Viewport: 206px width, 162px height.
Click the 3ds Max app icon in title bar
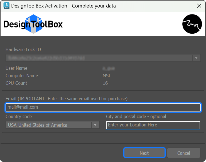[6, 6]
